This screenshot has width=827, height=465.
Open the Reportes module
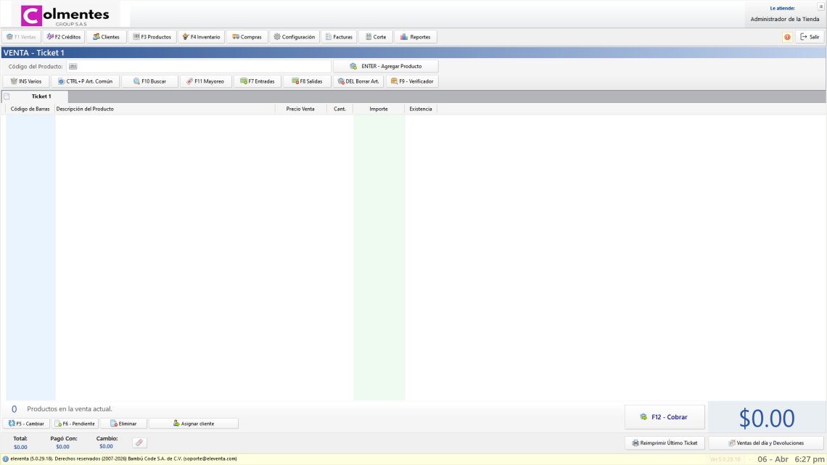pos(415,37)
